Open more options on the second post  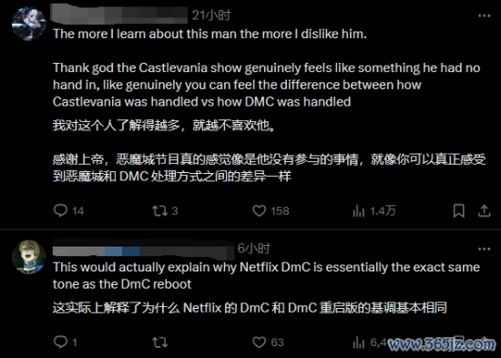(x=484, y=249)
